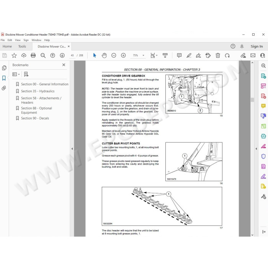Click the share with others icon
The height and width of the screenshot is (268, 268).
[263, 56]
